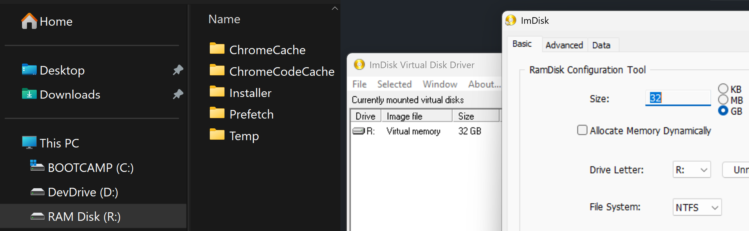
Task: Click the BOOTCAMP (C:) drive icon
Action: (x=37, y=166)
